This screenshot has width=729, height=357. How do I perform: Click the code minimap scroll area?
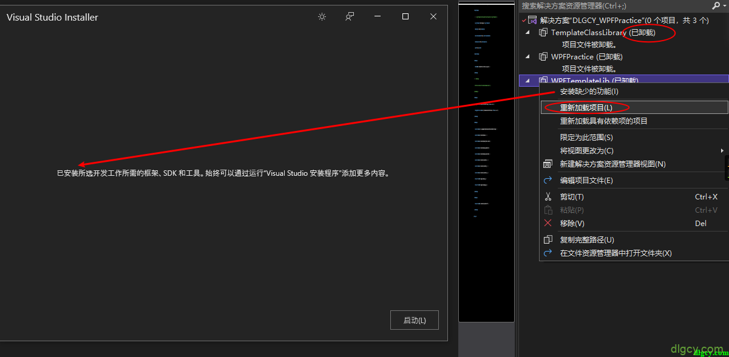click(486, 162)
